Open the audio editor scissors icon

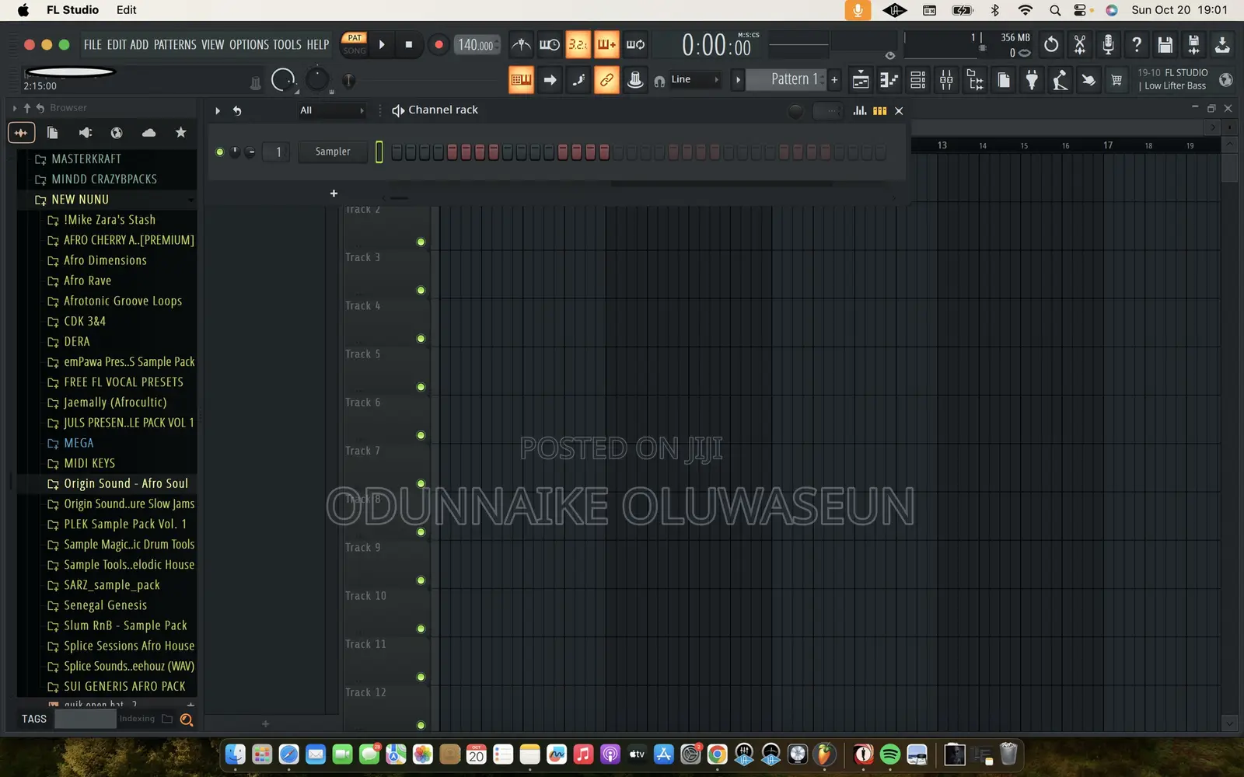coord(1080,44)
